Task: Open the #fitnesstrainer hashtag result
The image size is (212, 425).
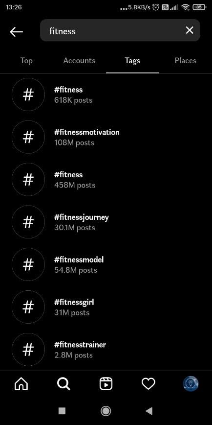Action: coord(106,350)
